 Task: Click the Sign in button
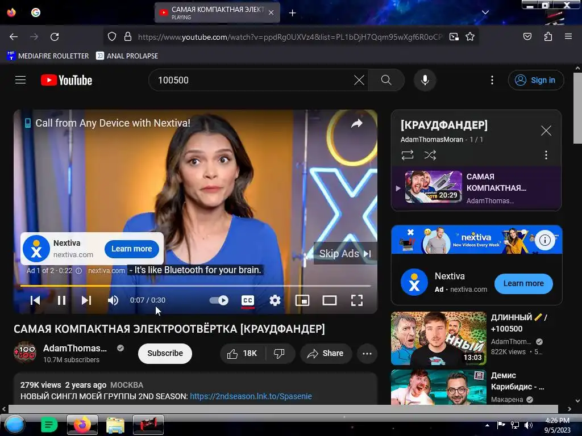(535, 80)
